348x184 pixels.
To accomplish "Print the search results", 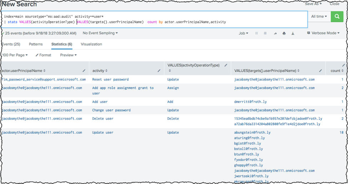I will point(284,33).
